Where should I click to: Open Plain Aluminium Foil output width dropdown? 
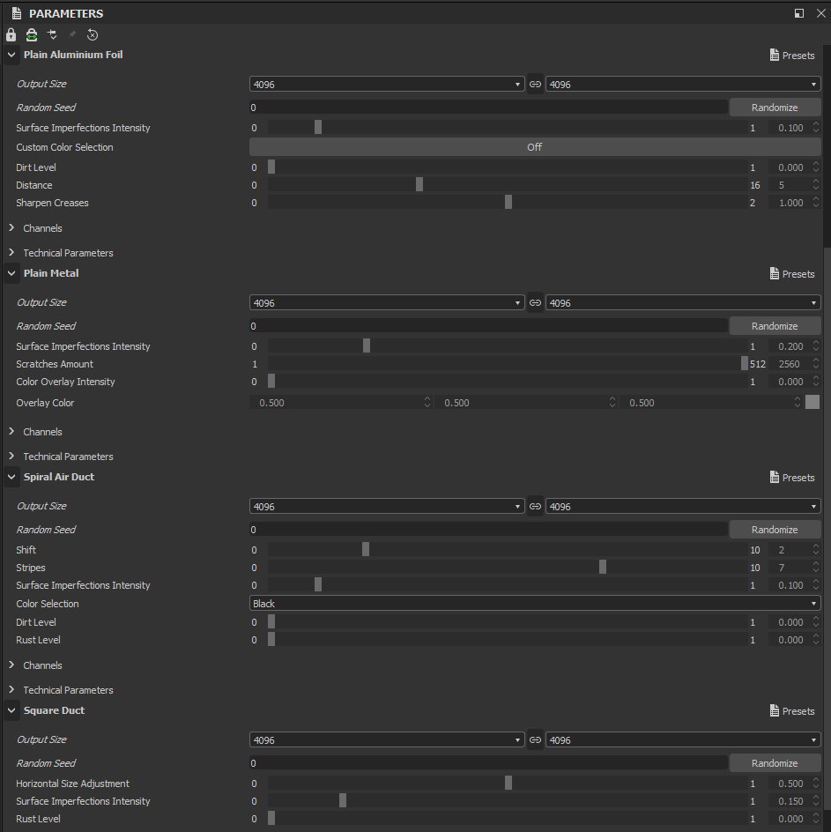387,85
